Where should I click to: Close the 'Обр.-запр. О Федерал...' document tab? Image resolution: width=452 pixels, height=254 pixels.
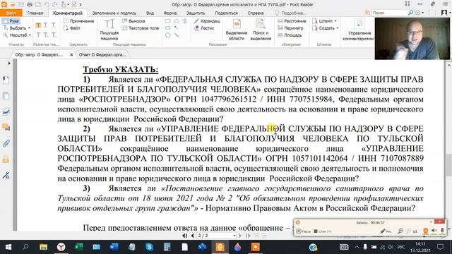pos(71,54)
